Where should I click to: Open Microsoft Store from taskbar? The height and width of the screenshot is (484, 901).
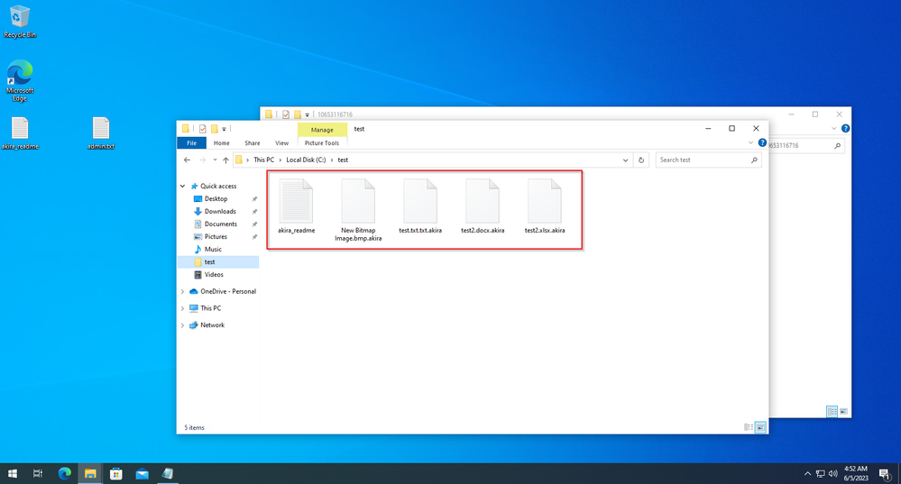coord(116,474)
